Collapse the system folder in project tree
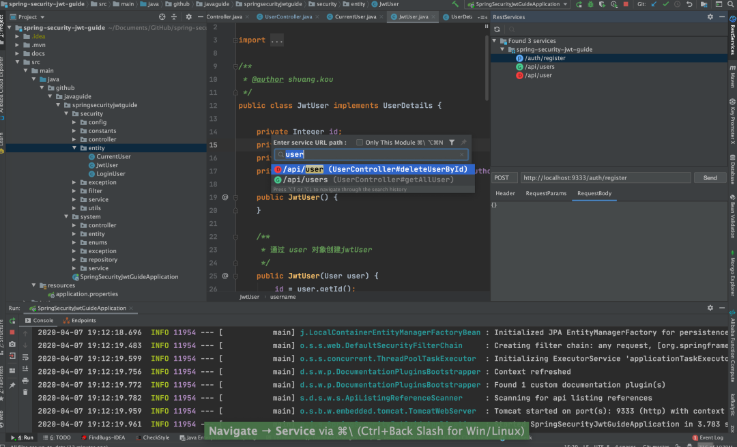Screen dimensions: 737x447 tap(66, 216)
